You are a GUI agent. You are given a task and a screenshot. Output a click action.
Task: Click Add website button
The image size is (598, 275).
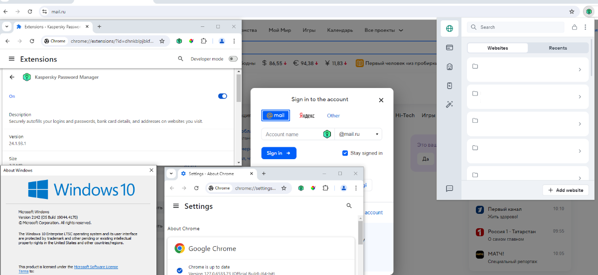point(566,190)
